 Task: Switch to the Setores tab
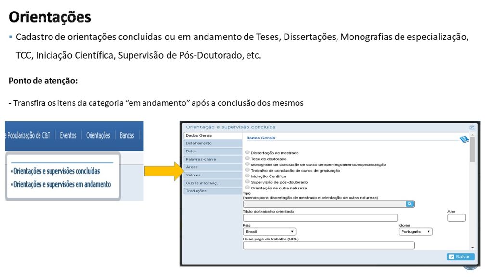(x=213, y=175)
